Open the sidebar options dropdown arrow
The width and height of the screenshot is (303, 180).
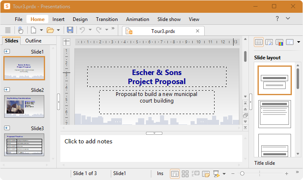[x=298, y=42]
